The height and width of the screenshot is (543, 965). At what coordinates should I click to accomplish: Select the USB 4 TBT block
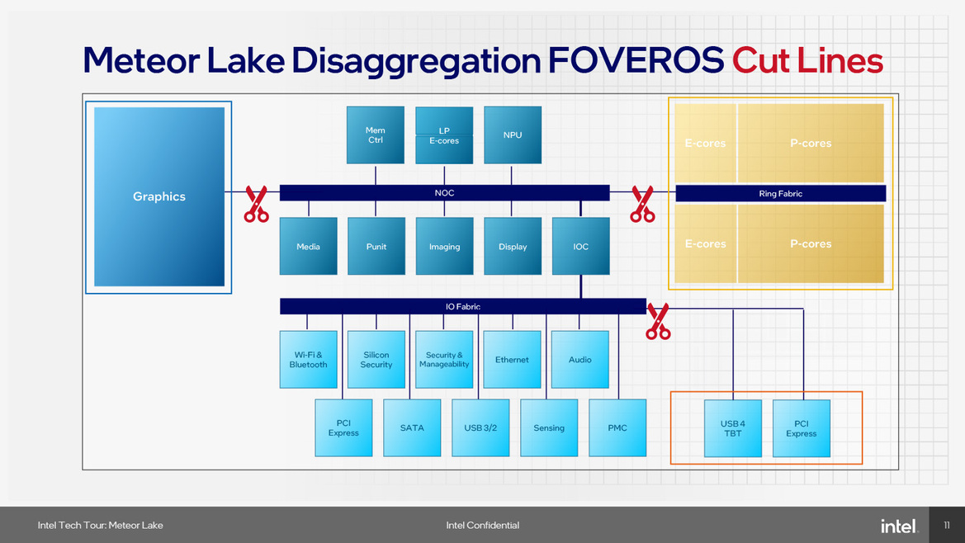pos(733,428)
